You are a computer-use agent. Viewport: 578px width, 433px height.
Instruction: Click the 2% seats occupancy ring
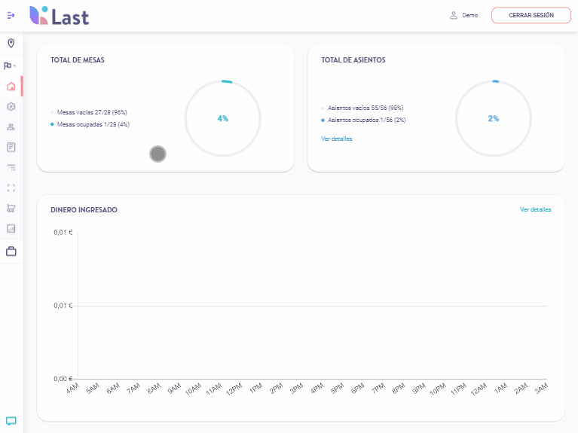tap(493, 118)
